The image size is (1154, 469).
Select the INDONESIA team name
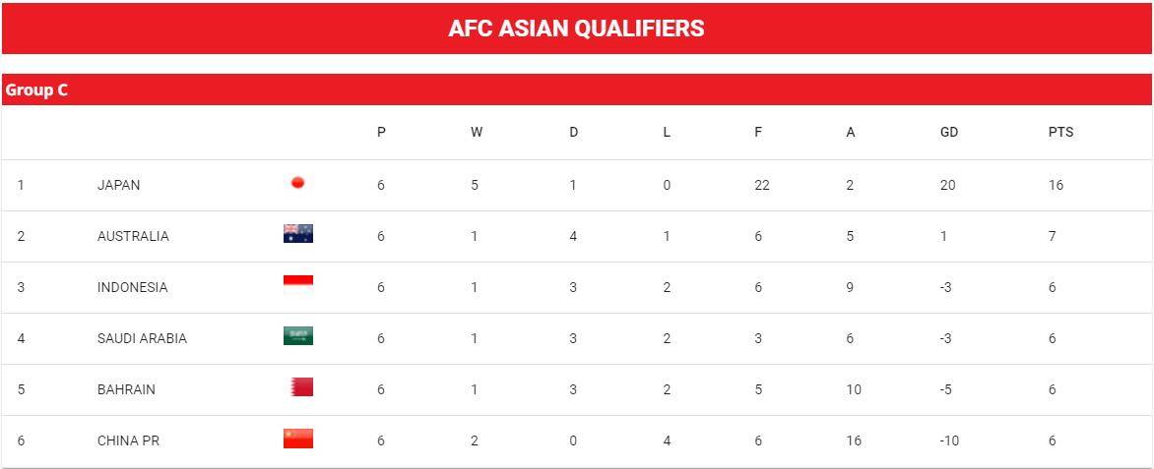click(133, 287)
